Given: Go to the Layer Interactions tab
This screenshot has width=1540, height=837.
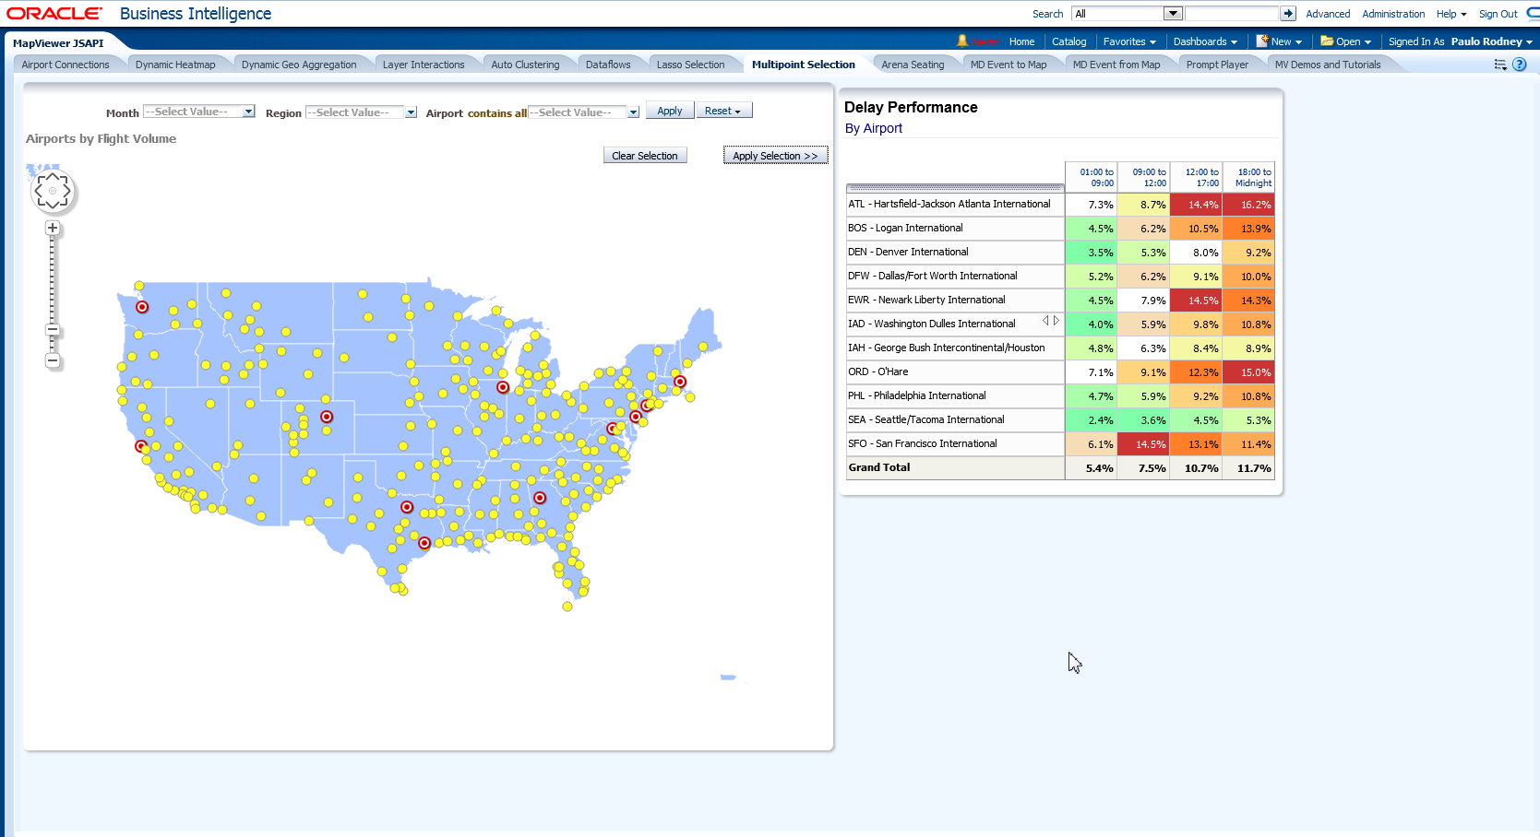Looking at the screenshot, I should pos(424,65).
